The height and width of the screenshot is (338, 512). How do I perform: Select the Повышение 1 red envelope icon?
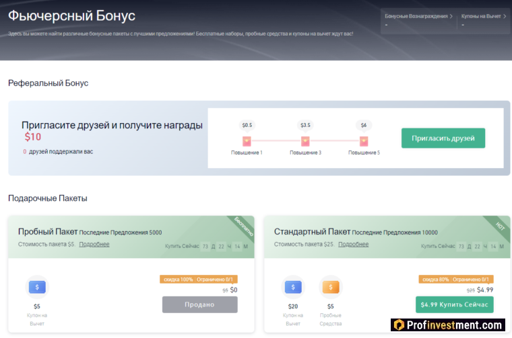(x=247, y=141)
